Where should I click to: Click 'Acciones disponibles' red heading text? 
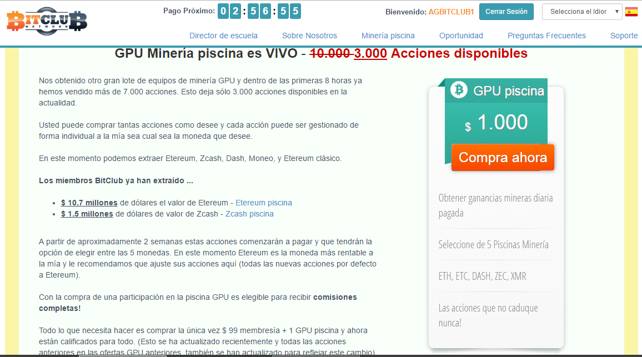click(459, 53)
